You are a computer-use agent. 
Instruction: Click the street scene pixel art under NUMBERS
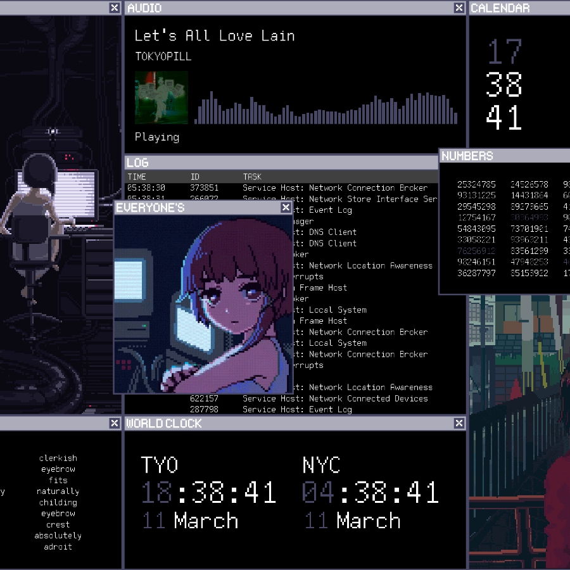[519, 432]
